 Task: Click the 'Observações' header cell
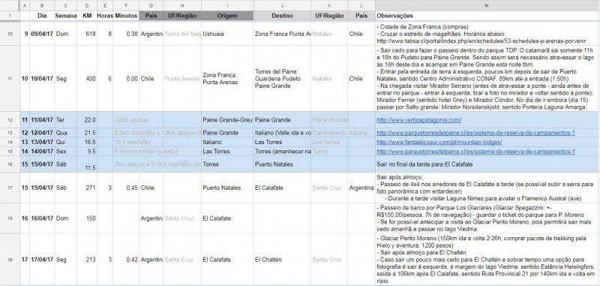[x=486, y=16]
